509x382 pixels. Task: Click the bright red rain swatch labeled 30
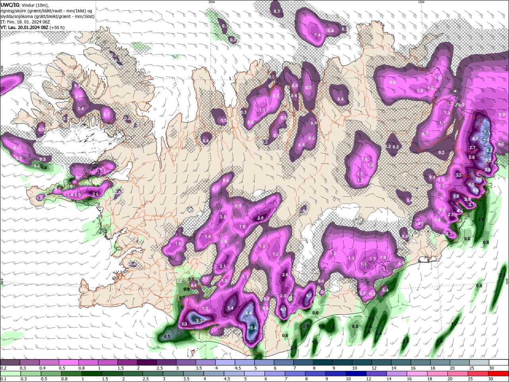coord(498,373)
